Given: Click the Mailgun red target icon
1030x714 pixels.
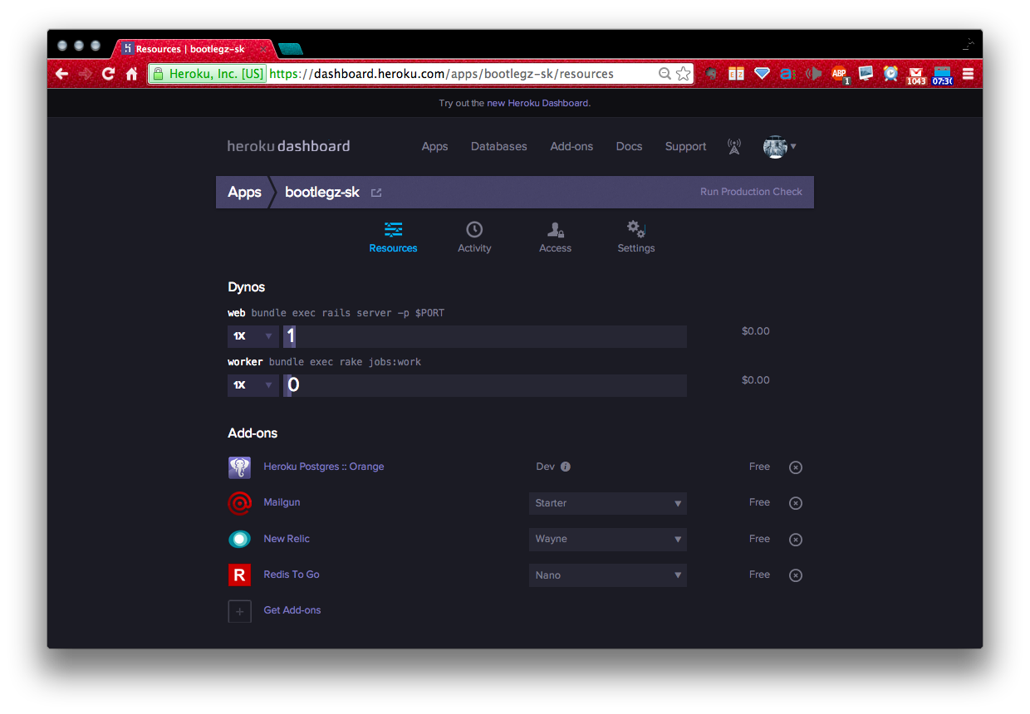Looking at the screenshot, I should (239, 503).
